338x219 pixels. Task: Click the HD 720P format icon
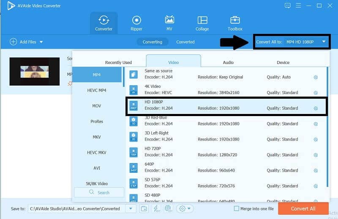[134, 152]
